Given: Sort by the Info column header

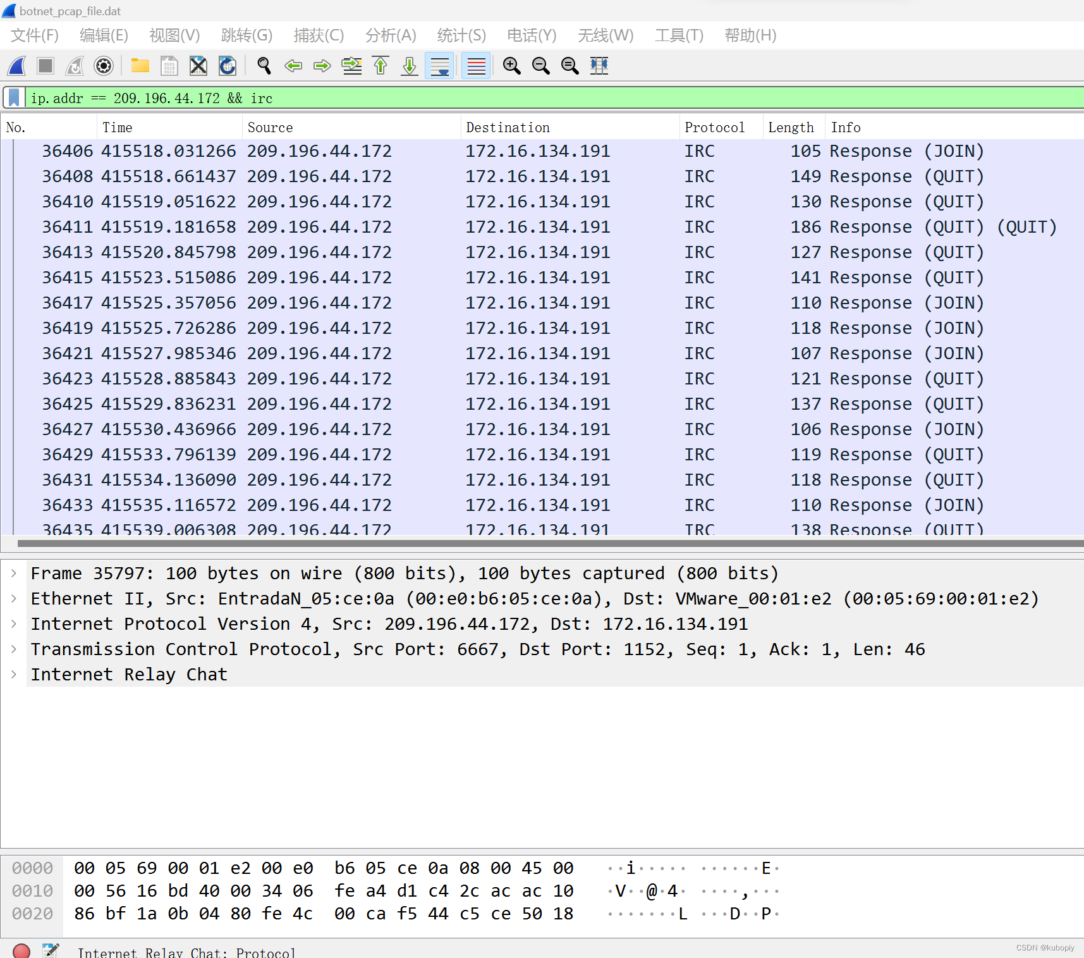Looking at the screenshot, I should (x=954, y=127).
